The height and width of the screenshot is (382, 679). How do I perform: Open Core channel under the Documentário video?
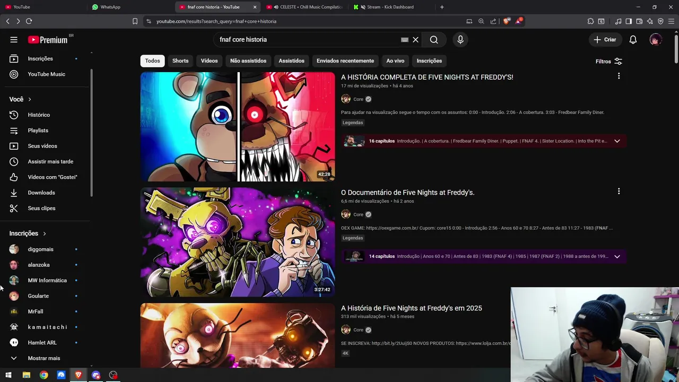[358, 214]
